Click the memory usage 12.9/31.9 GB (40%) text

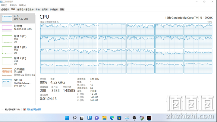point(23,29)
